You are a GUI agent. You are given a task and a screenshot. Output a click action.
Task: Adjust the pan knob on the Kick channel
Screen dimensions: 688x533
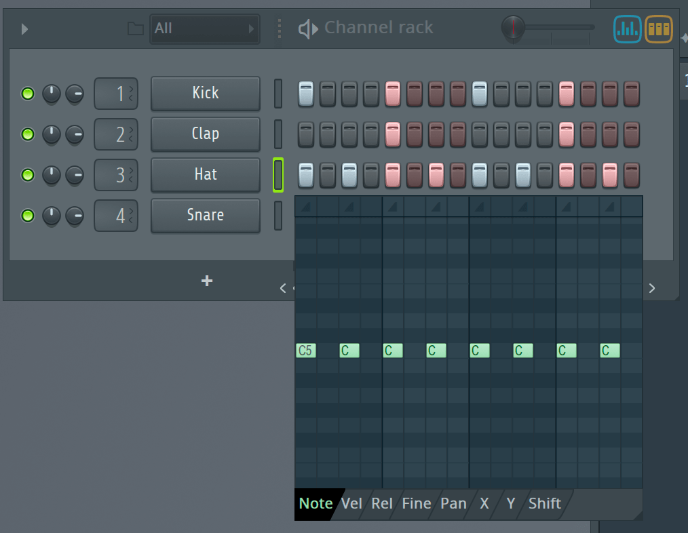point(52,94)
